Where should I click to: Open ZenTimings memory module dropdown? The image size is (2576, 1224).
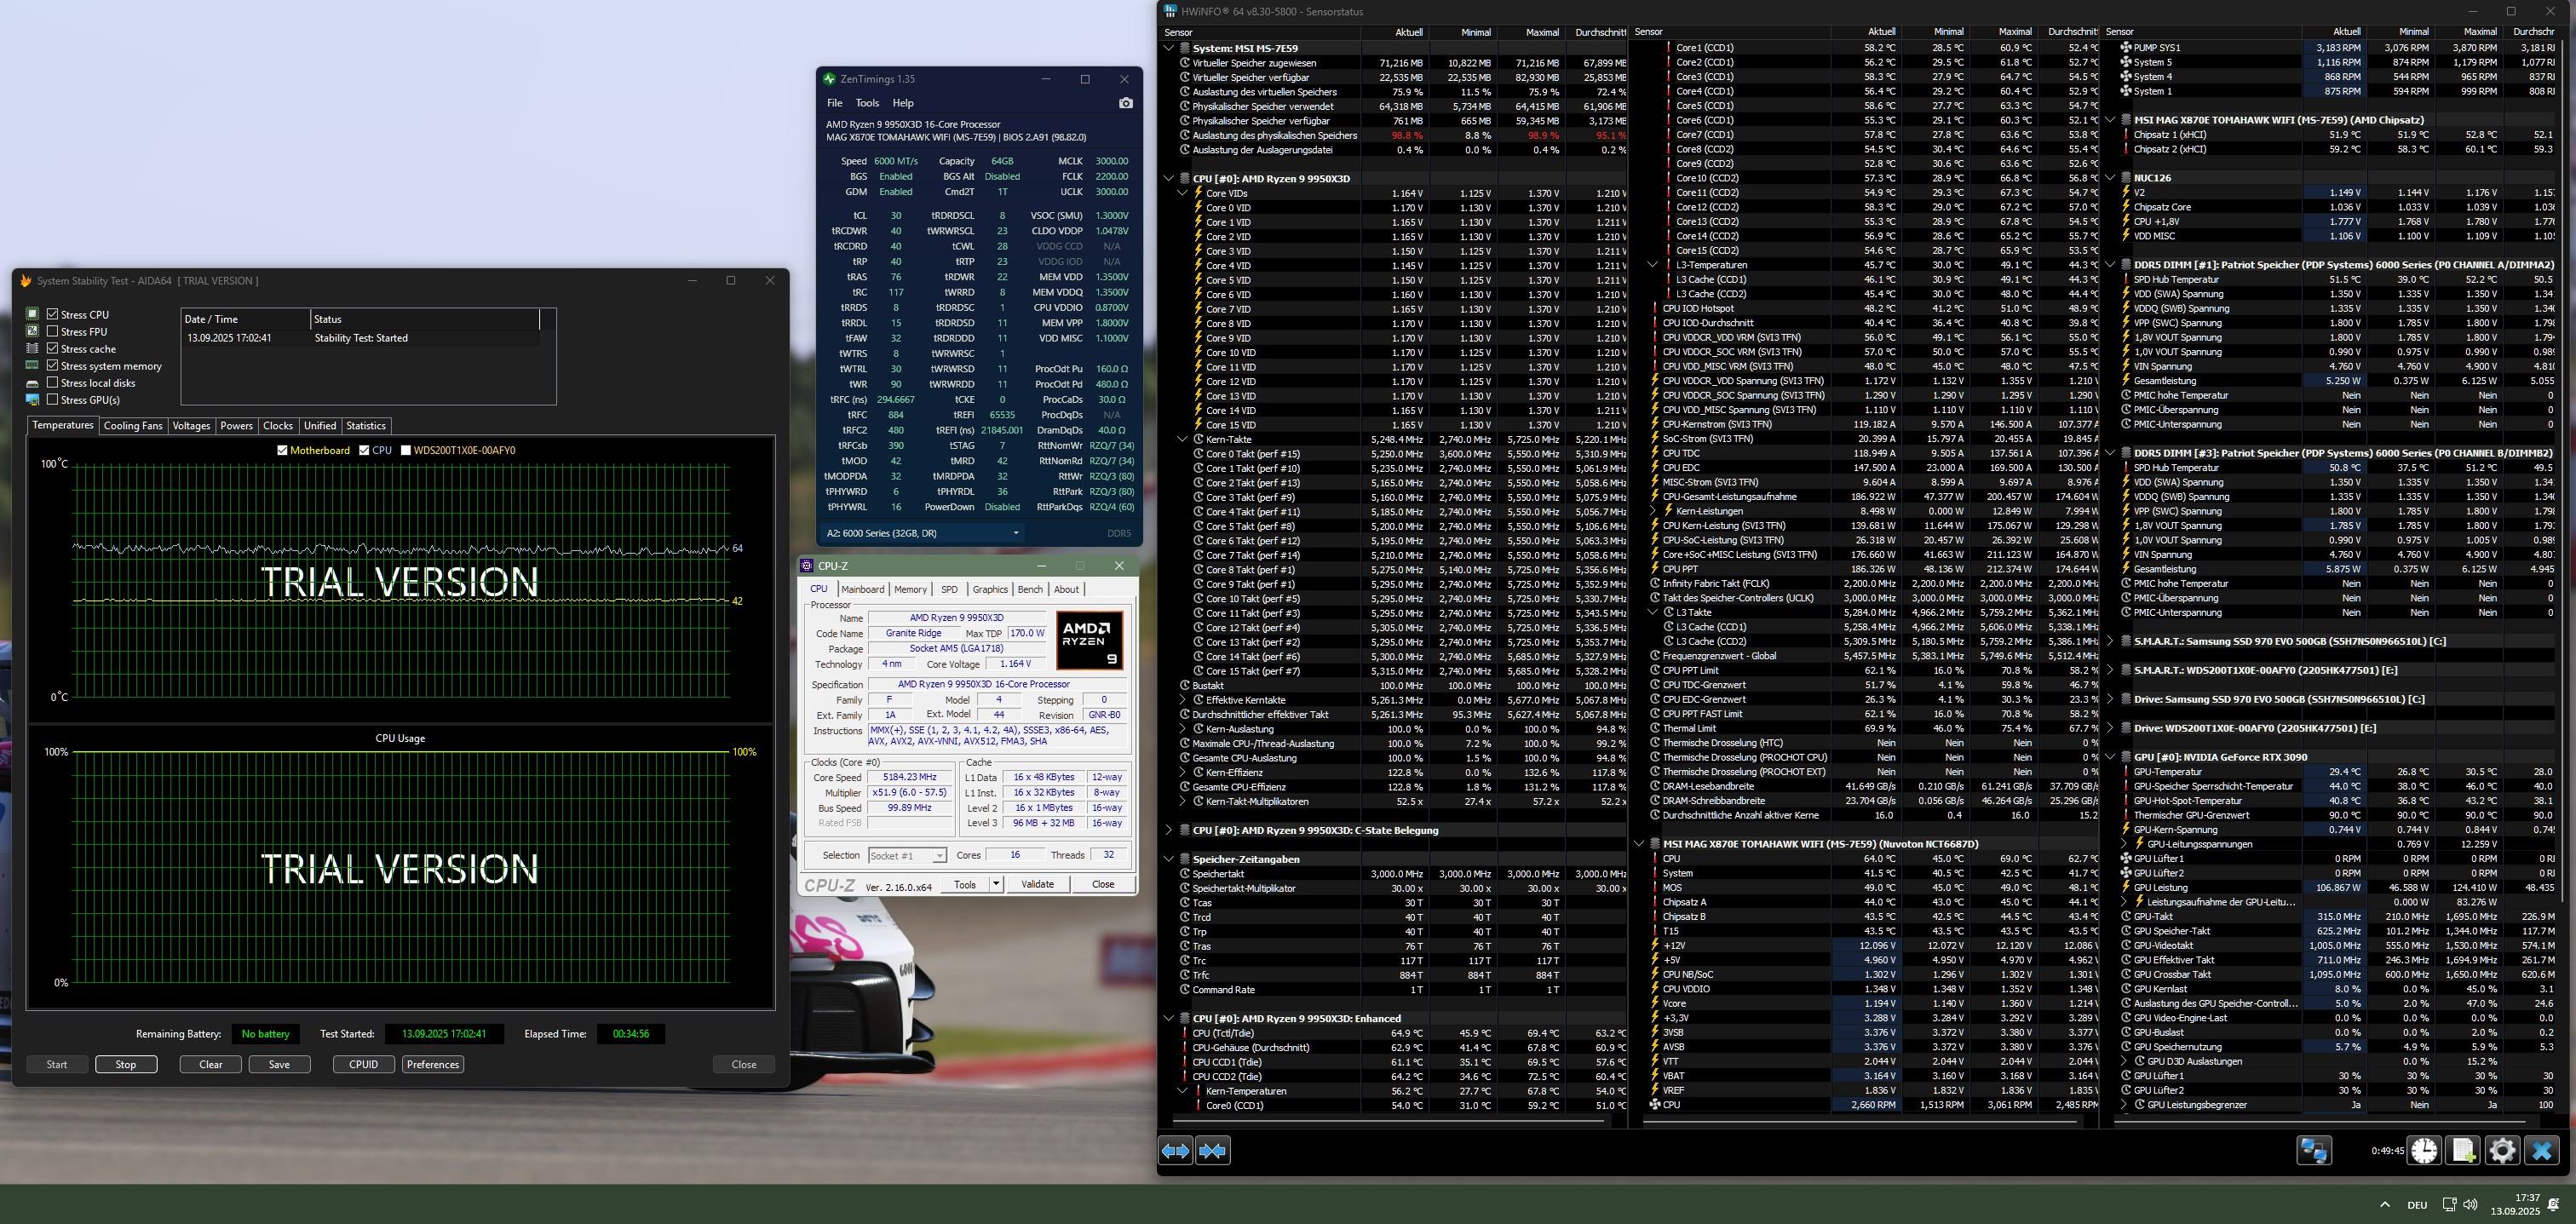[1015, 533]
